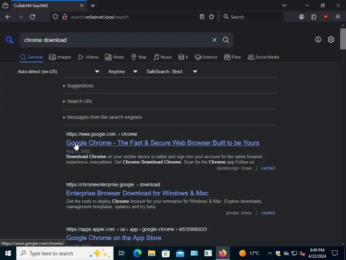The image size is (346, 260).
Task: Open the Firefox hamburger application menu
Action: pyautogui.click(x=338, y=17)
